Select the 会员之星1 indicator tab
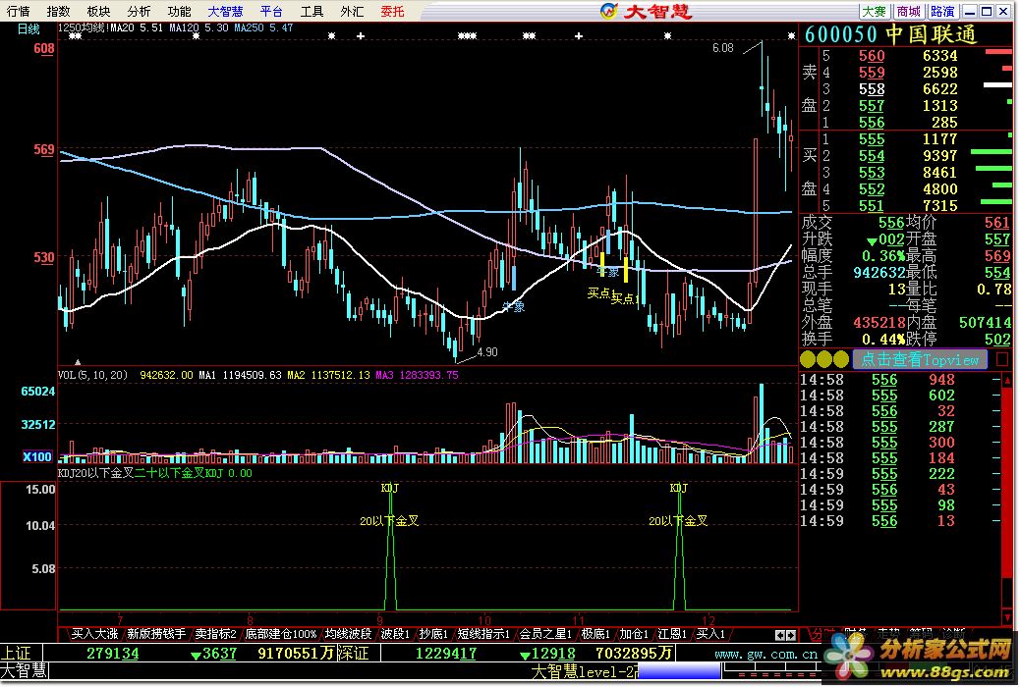Viewport: 1020px width, 687px height. point(545,634)
